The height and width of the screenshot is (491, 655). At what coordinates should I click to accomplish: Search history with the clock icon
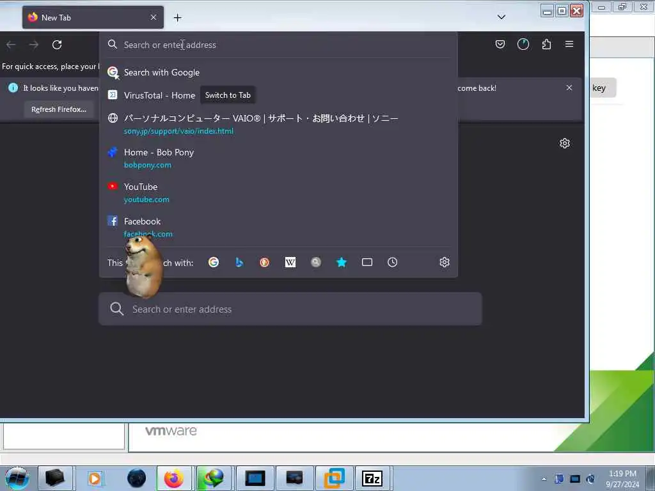(x=392, y=262)
